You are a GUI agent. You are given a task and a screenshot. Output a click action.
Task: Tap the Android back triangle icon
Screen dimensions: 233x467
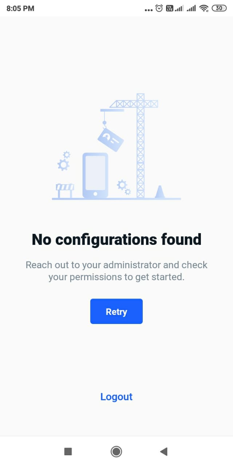(x=164, y=452)
